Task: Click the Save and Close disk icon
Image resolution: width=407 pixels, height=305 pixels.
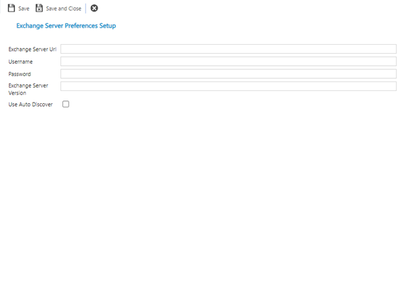Action: tap(39, 8)
